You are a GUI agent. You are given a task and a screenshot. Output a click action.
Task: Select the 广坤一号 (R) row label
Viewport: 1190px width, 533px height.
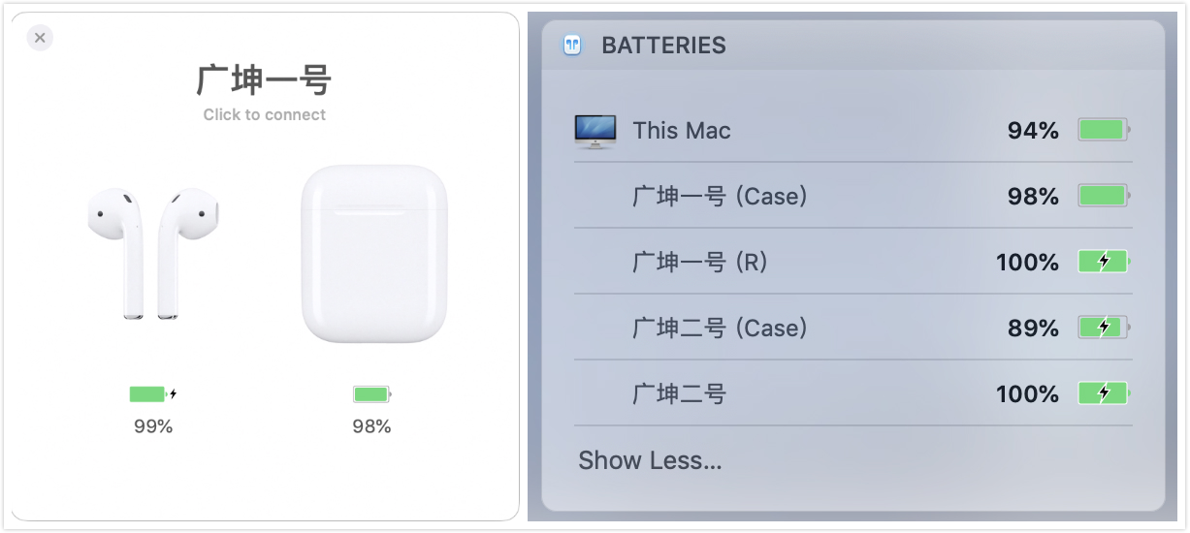pyautogui.click(x=699, y=262)
